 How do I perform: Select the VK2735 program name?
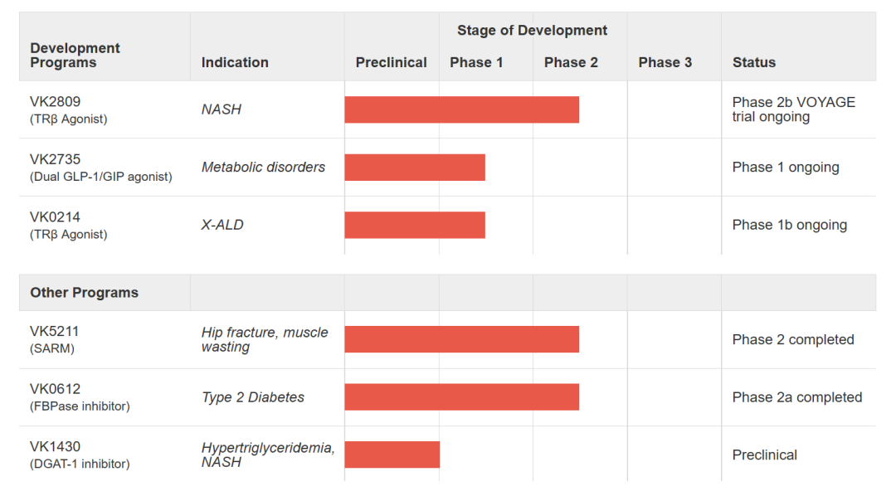(x=55, y=159)
